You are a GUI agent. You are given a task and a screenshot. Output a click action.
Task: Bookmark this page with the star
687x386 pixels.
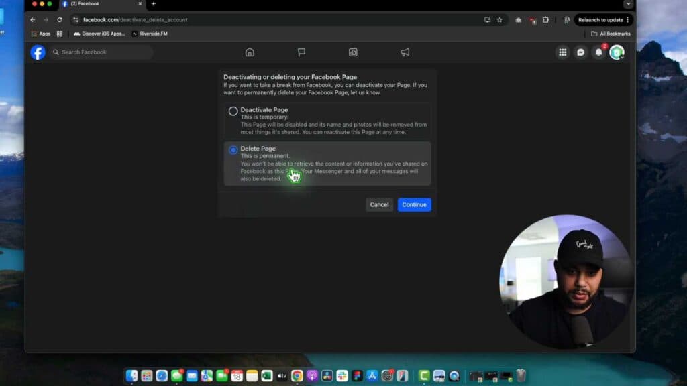pos(499,19)
